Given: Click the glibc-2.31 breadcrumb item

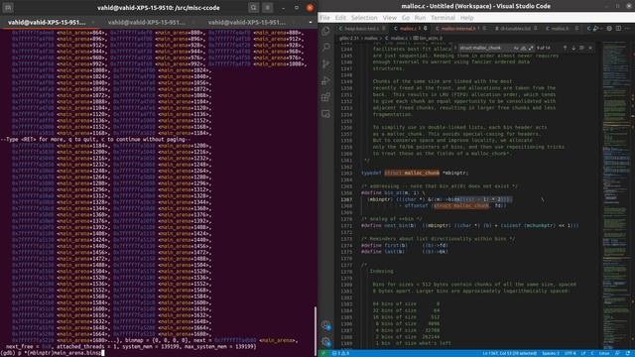Looking at the screenshot, I should point(348,38).
